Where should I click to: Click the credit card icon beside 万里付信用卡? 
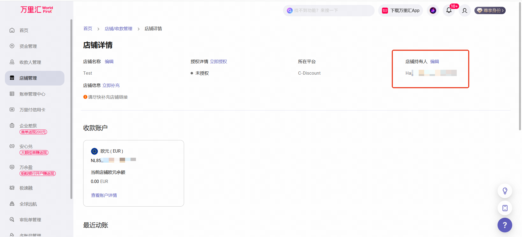(12, 109)
